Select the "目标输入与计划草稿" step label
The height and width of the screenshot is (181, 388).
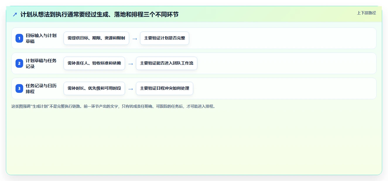click(41, 38)
